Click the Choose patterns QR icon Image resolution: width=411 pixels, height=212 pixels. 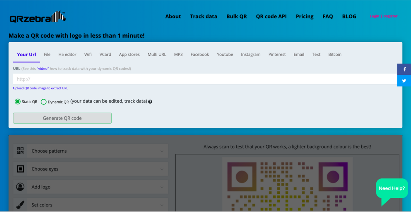[20, 151]
